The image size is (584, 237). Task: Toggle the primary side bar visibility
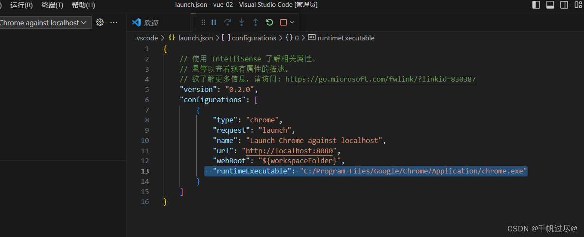[536, 5]
